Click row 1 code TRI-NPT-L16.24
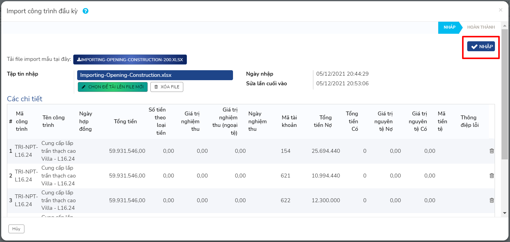The image size is (510, 242). 26,151
